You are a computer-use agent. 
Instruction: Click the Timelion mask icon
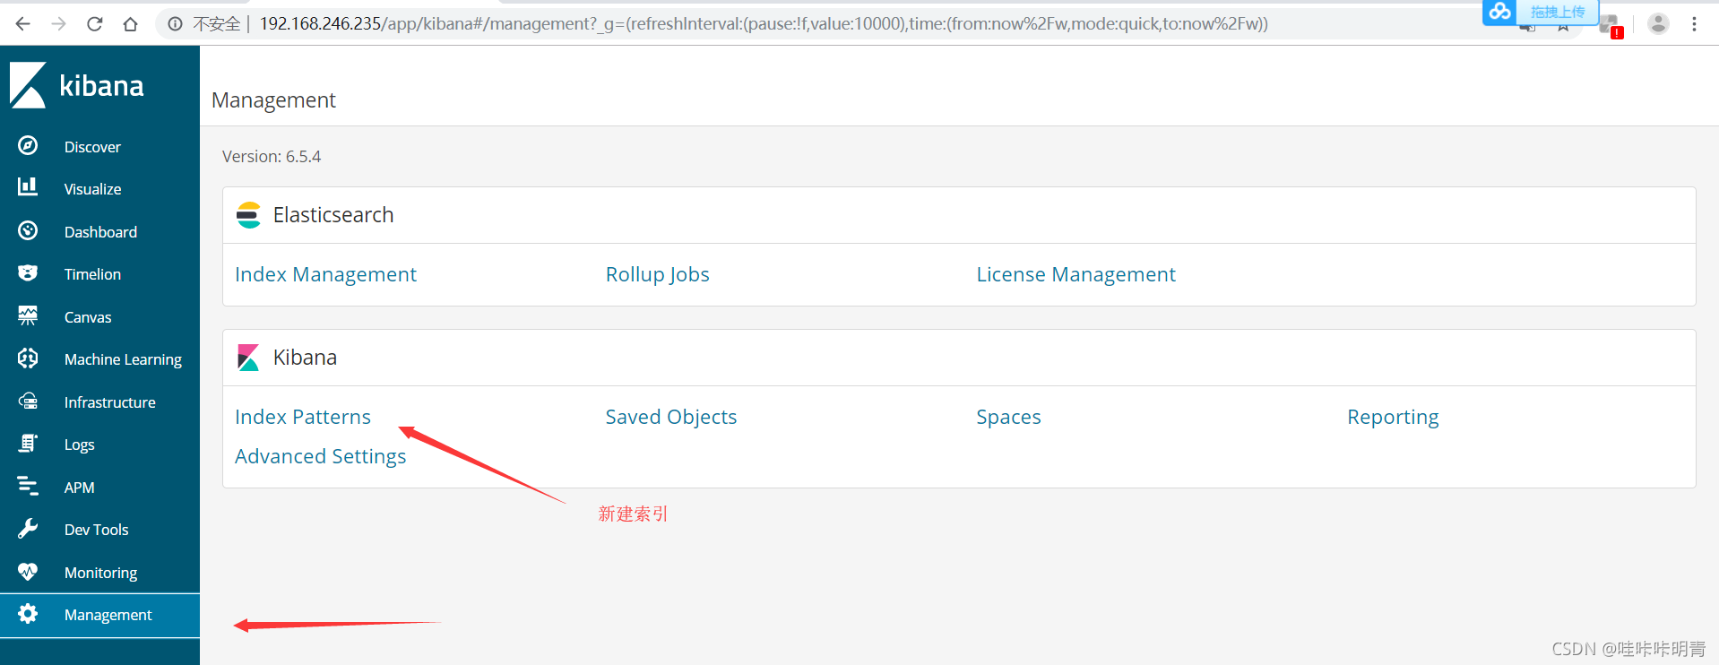(28, 272)
